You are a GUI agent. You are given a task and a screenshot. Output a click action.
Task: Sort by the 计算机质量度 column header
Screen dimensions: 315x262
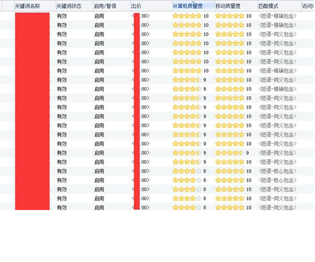pos(188,7)
